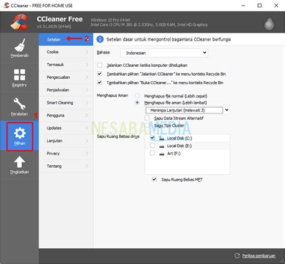
Task: Open the Privacy settings tab
Action: click(66, 153)
